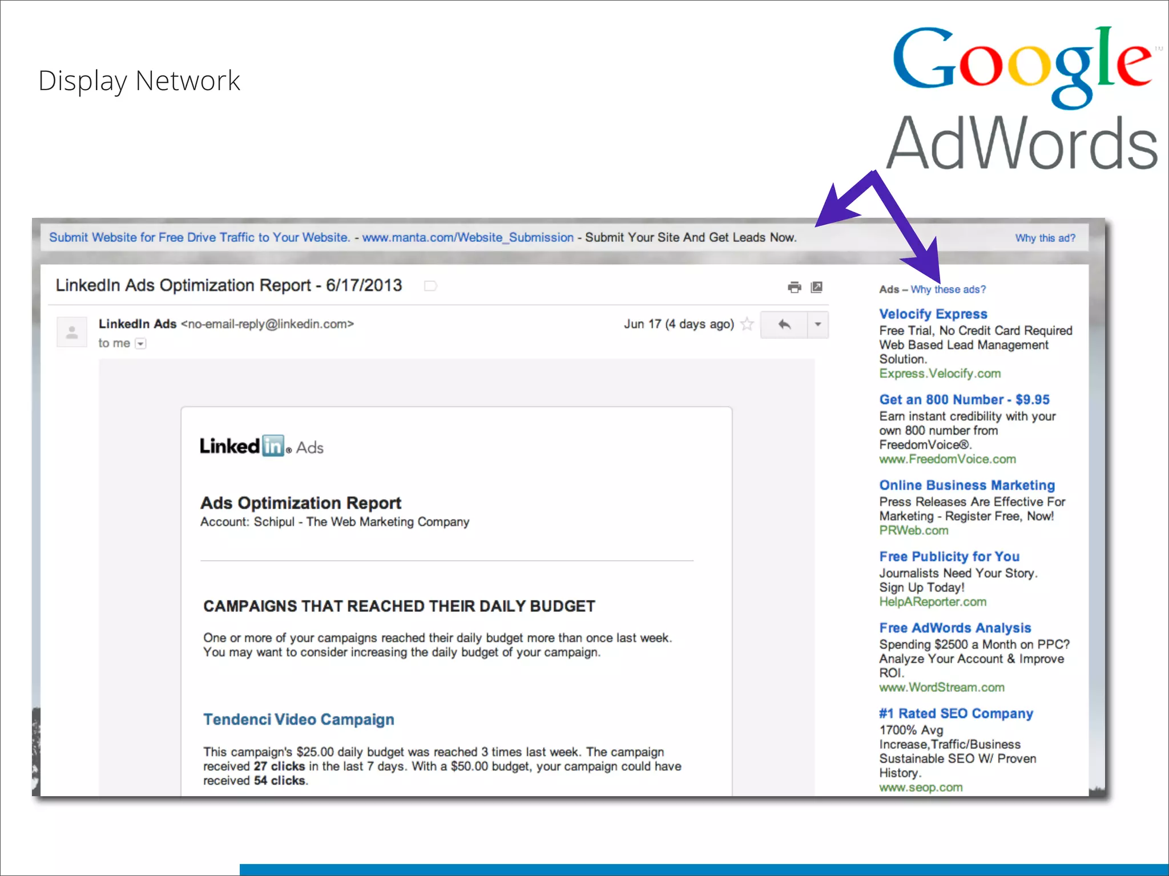The width and height of the screenshot is (1169, 876).
Task: Click the print email icon
Action: 794,287
